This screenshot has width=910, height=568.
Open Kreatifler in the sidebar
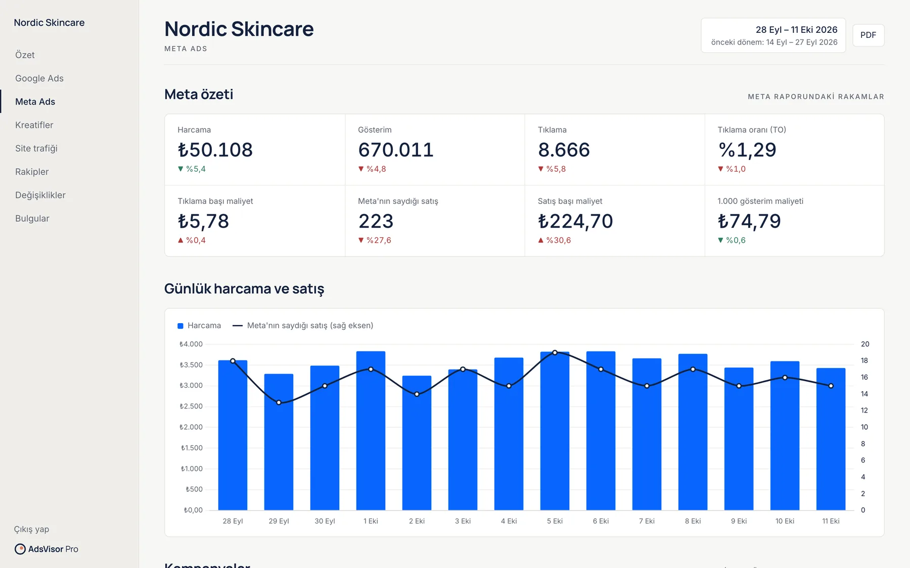(34, 125)
